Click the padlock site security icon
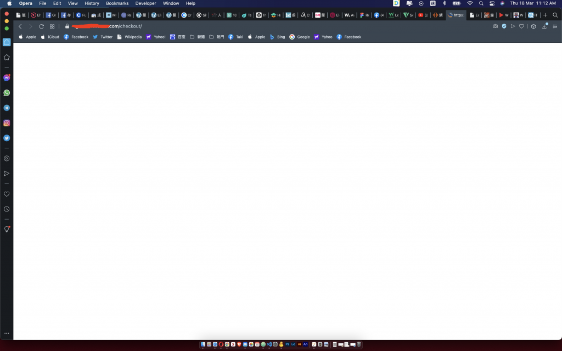The image size is (562, 351). [x=67, y=26]
